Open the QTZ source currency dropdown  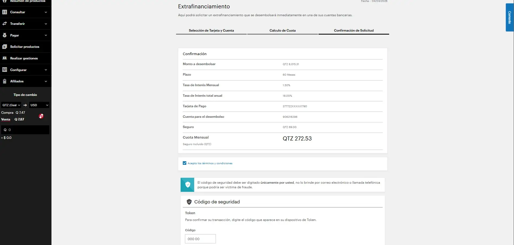pos(11,105)
